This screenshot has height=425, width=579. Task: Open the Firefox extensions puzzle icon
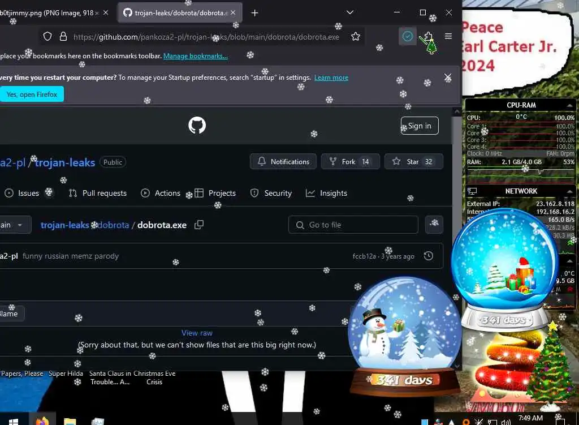click(x=429, y=36)
